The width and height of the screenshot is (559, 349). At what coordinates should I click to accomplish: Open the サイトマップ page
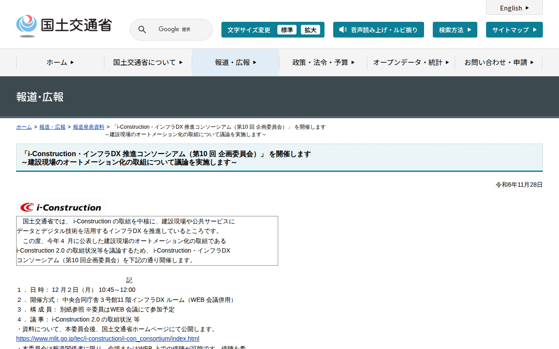pos(514,30)
